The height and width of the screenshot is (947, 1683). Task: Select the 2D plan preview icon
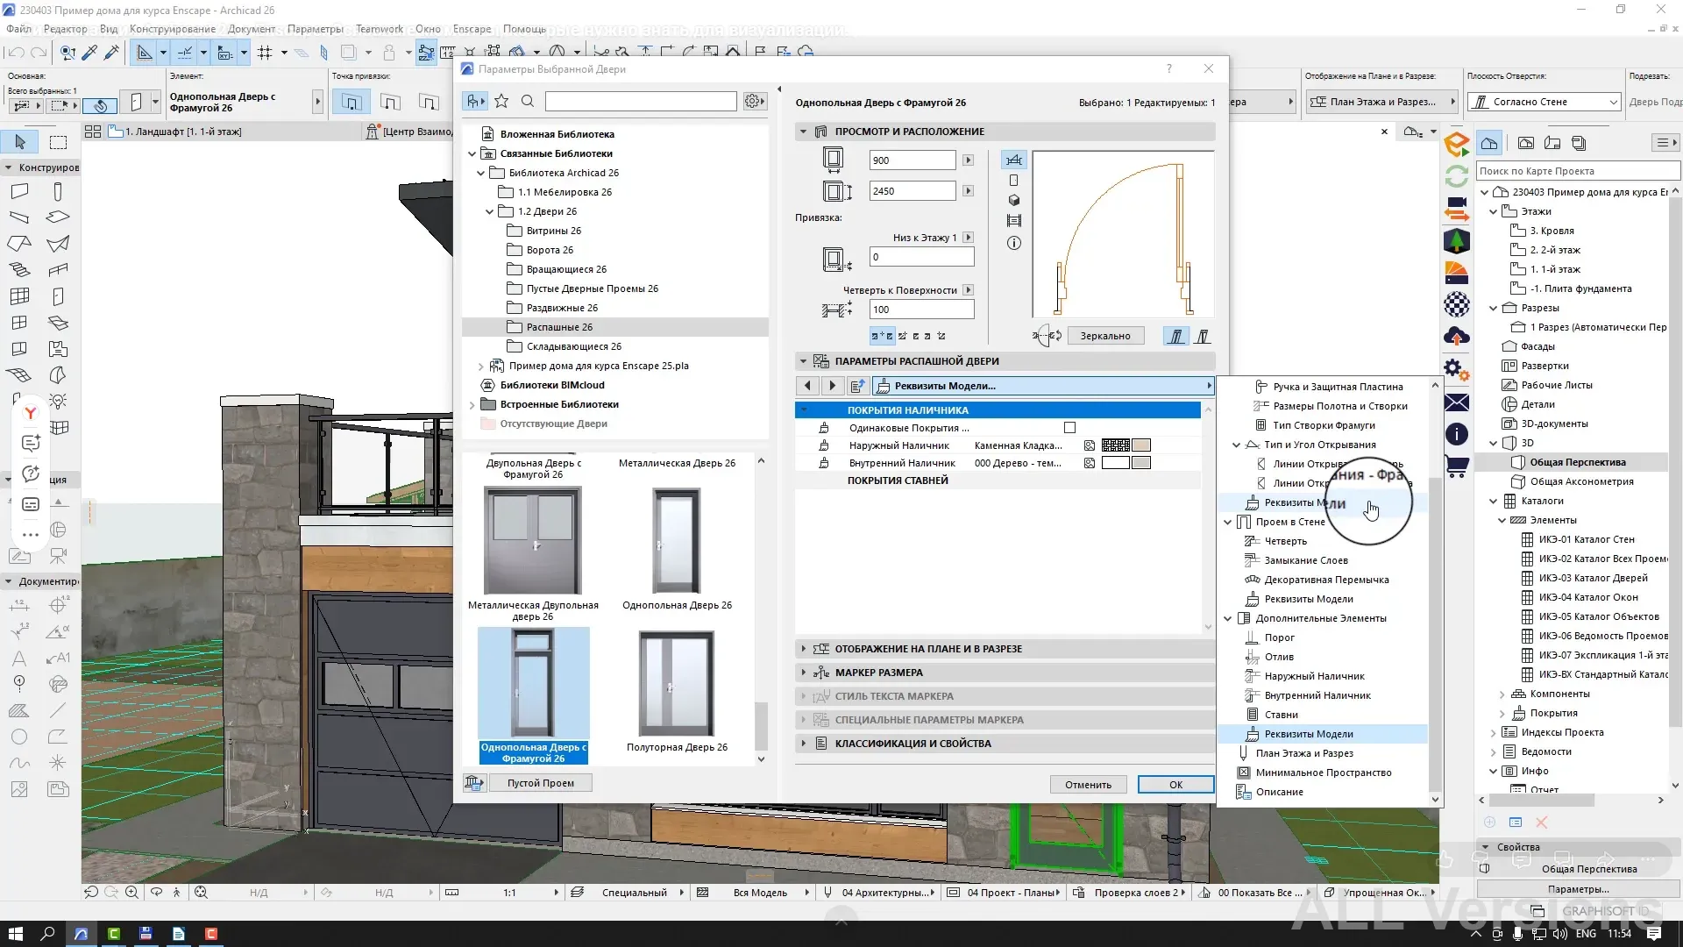[1014, 160]
